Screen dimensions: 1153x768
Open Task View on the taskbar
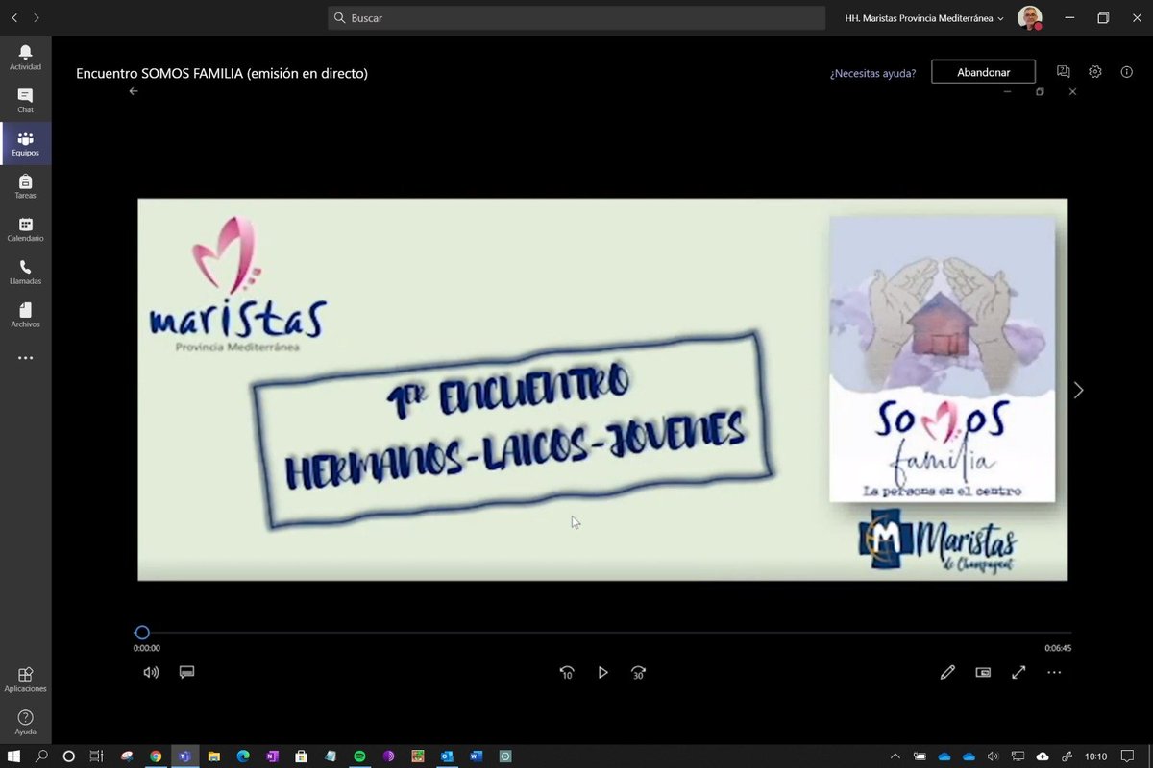tap(96, 756)
